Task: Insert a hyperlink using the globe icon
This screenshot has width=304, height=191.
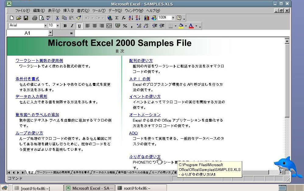Action: [110, 18]
